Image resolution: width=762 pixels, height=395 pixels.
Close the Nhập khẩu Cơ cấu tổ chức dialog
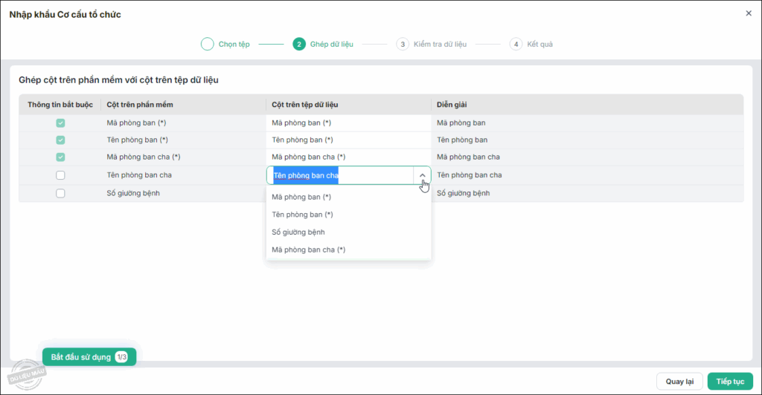(x=749, y=13)
